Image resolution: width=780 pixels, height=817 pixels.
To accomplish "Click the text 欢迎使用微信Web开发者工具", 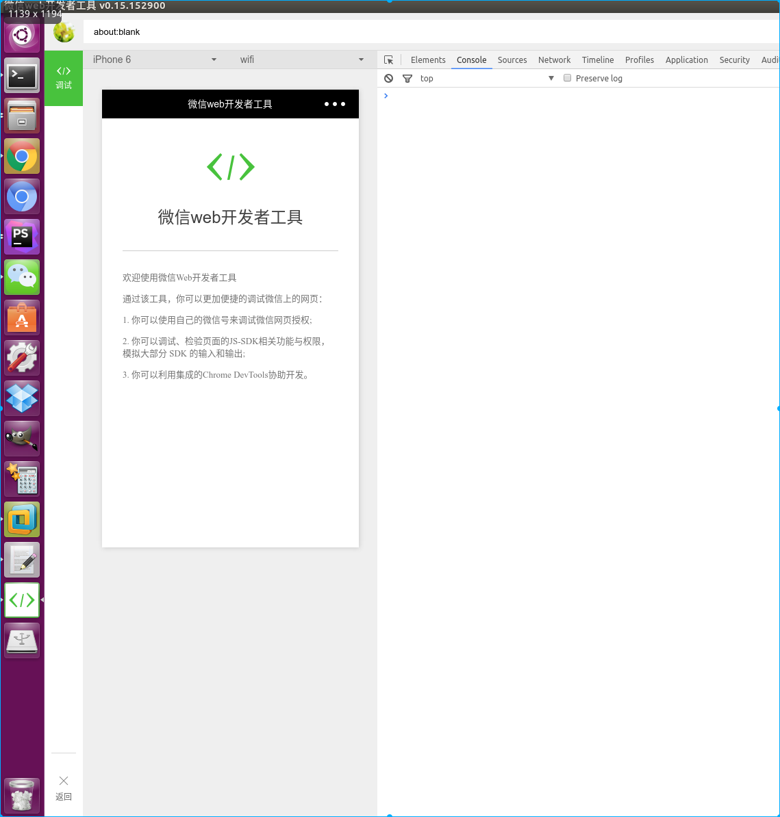I will pyautogui.click(x=179, y=278).
